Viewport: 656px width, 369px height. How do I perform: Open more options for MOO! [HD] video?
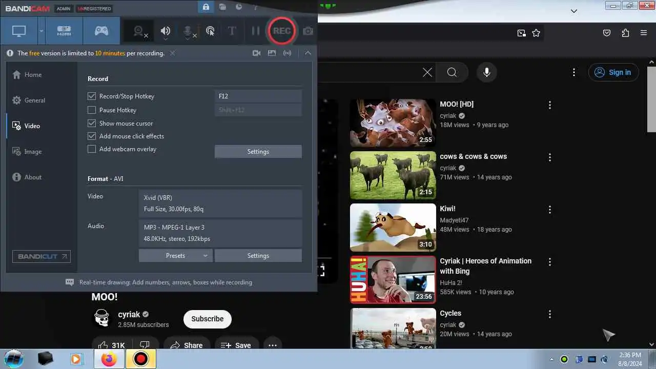point(550,105)
